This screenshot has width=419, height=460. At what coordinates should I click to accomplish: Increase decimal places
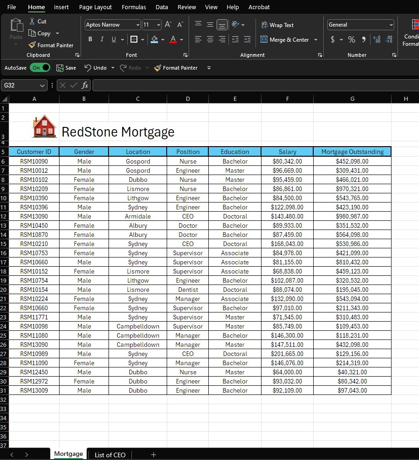pos(377,39)
